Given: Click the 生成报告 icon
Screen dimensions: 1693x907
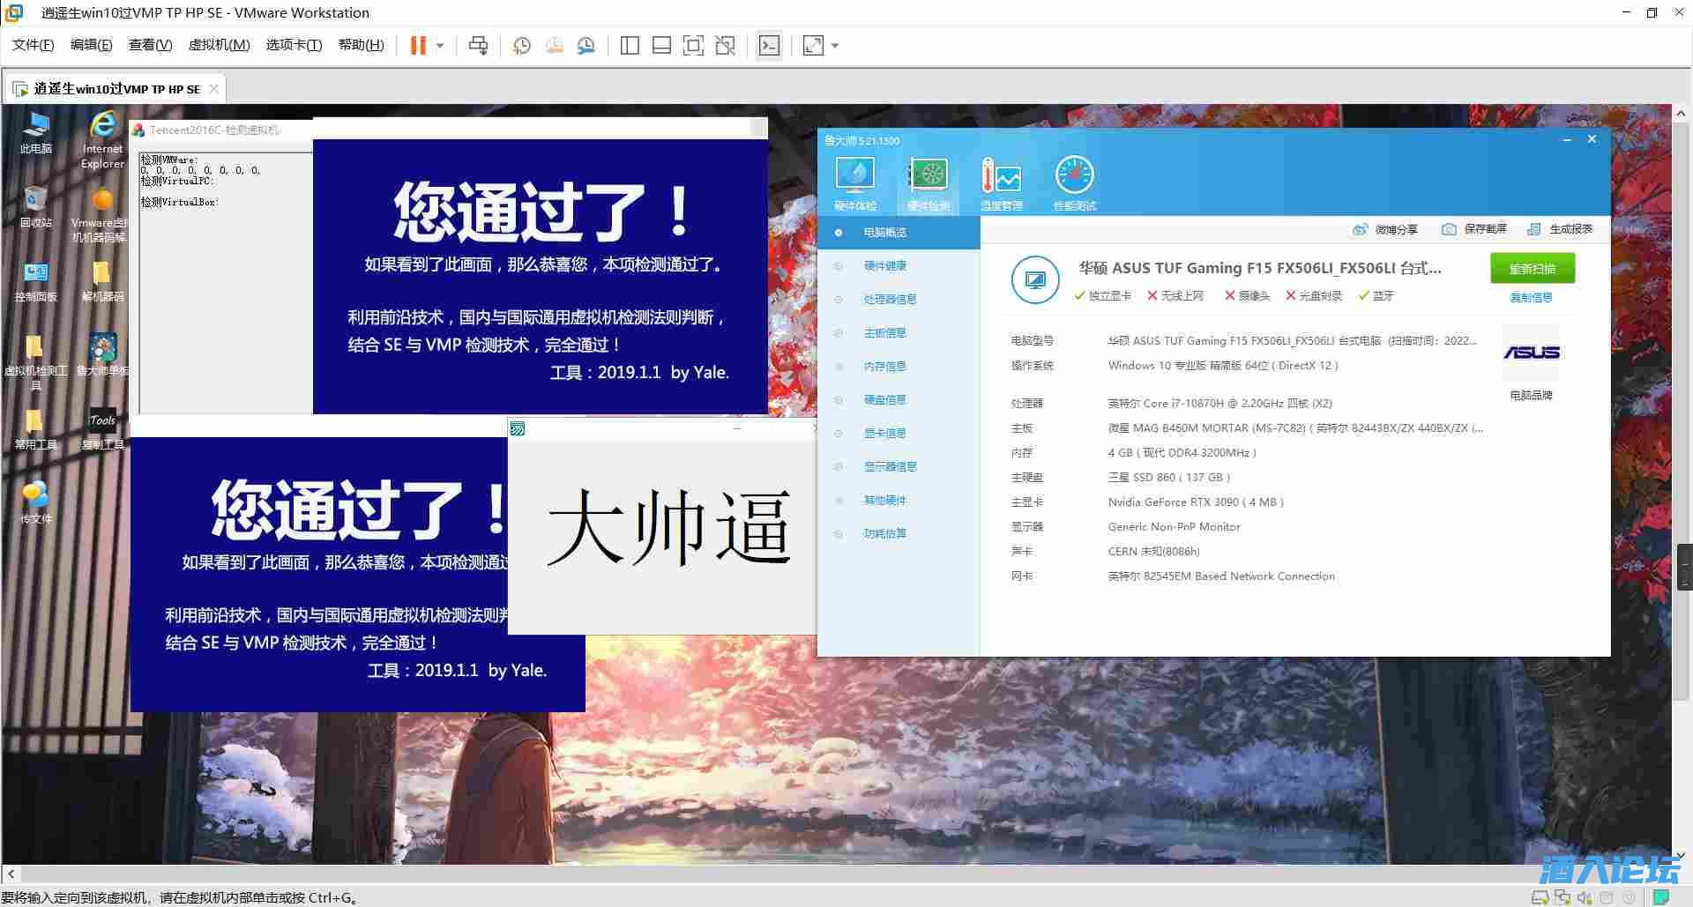Looking at the screenshot, I should [x=1535, y=228].
